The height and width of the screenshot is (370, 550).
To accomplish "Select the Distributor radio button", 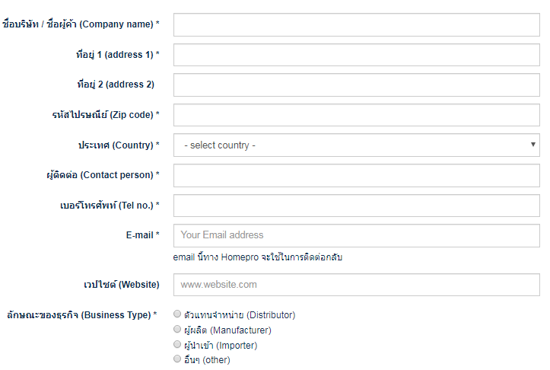I will click(x=177, y=314).
